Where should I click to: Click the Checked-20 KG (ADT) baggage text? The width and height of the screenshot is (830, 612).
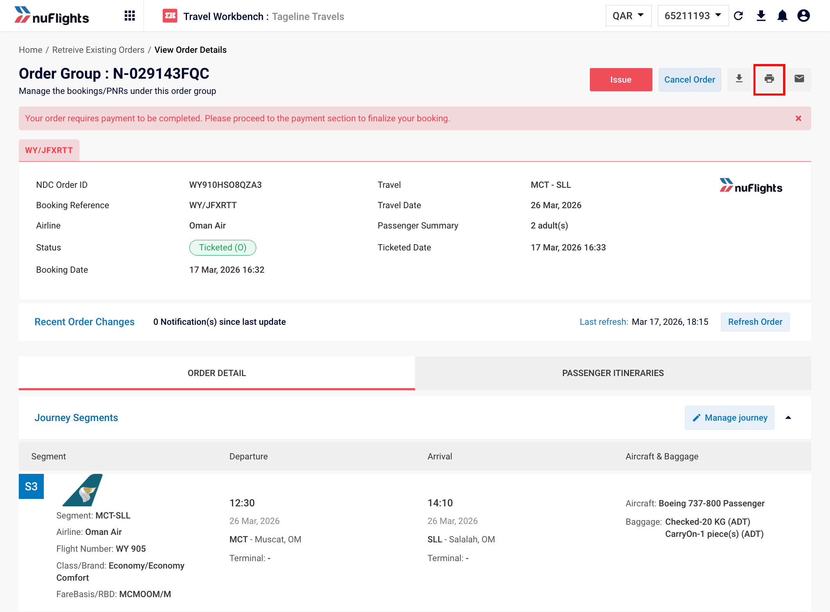(x=708, y=522)
